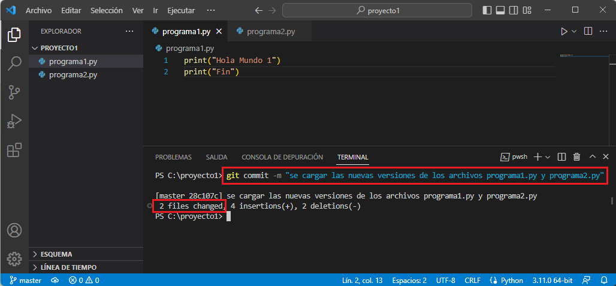Close the terminal panel
This screenshot has height=286, width=616.
[x=606, y=156]
